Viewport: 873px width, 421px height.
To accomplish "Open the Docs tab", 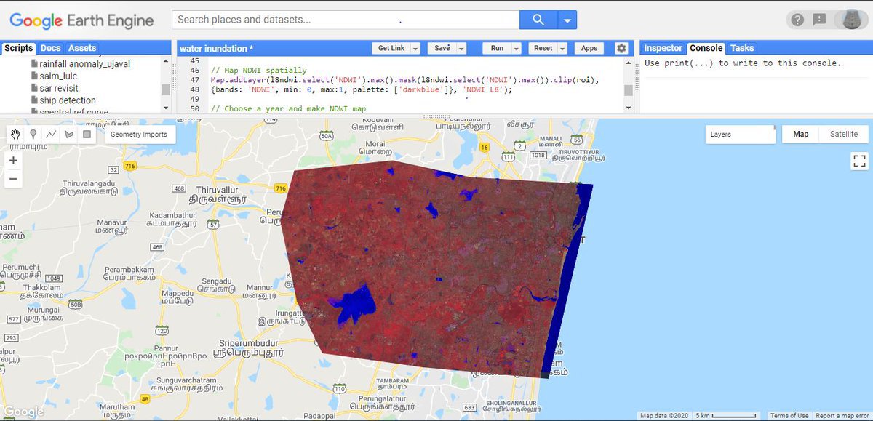I will point(50,48).
